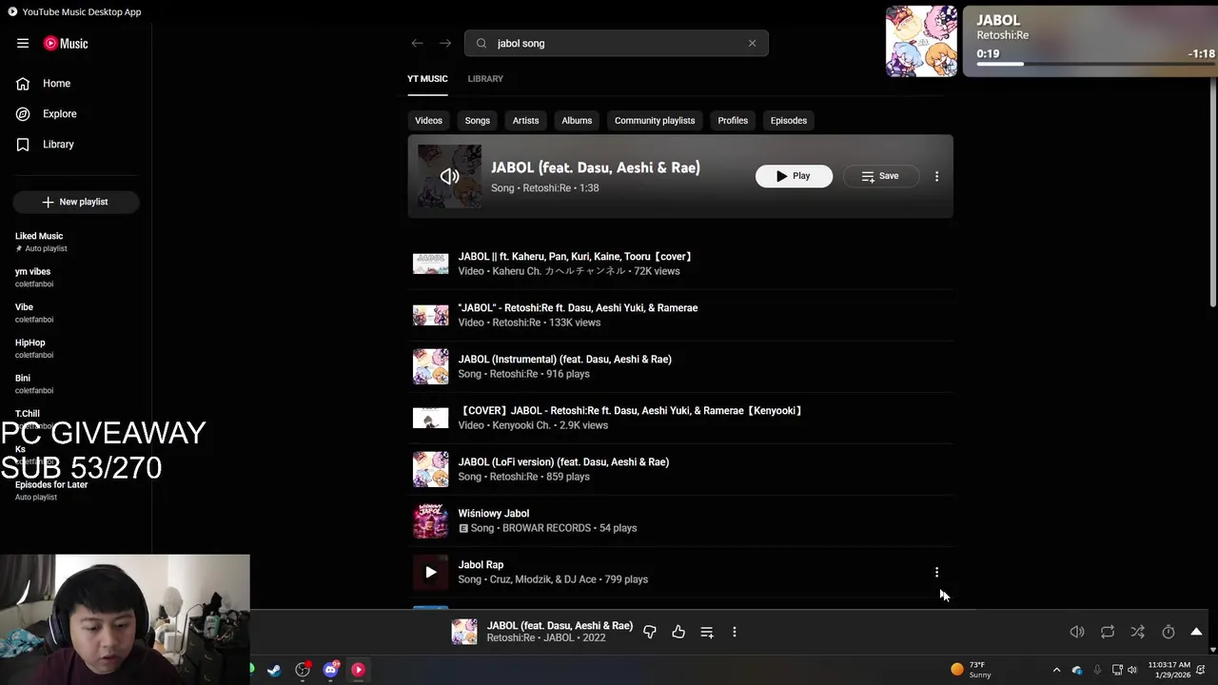The image size is (1218, 685).
Task: Open Discord from the taskbar
Action: click(x=330, y=670)
